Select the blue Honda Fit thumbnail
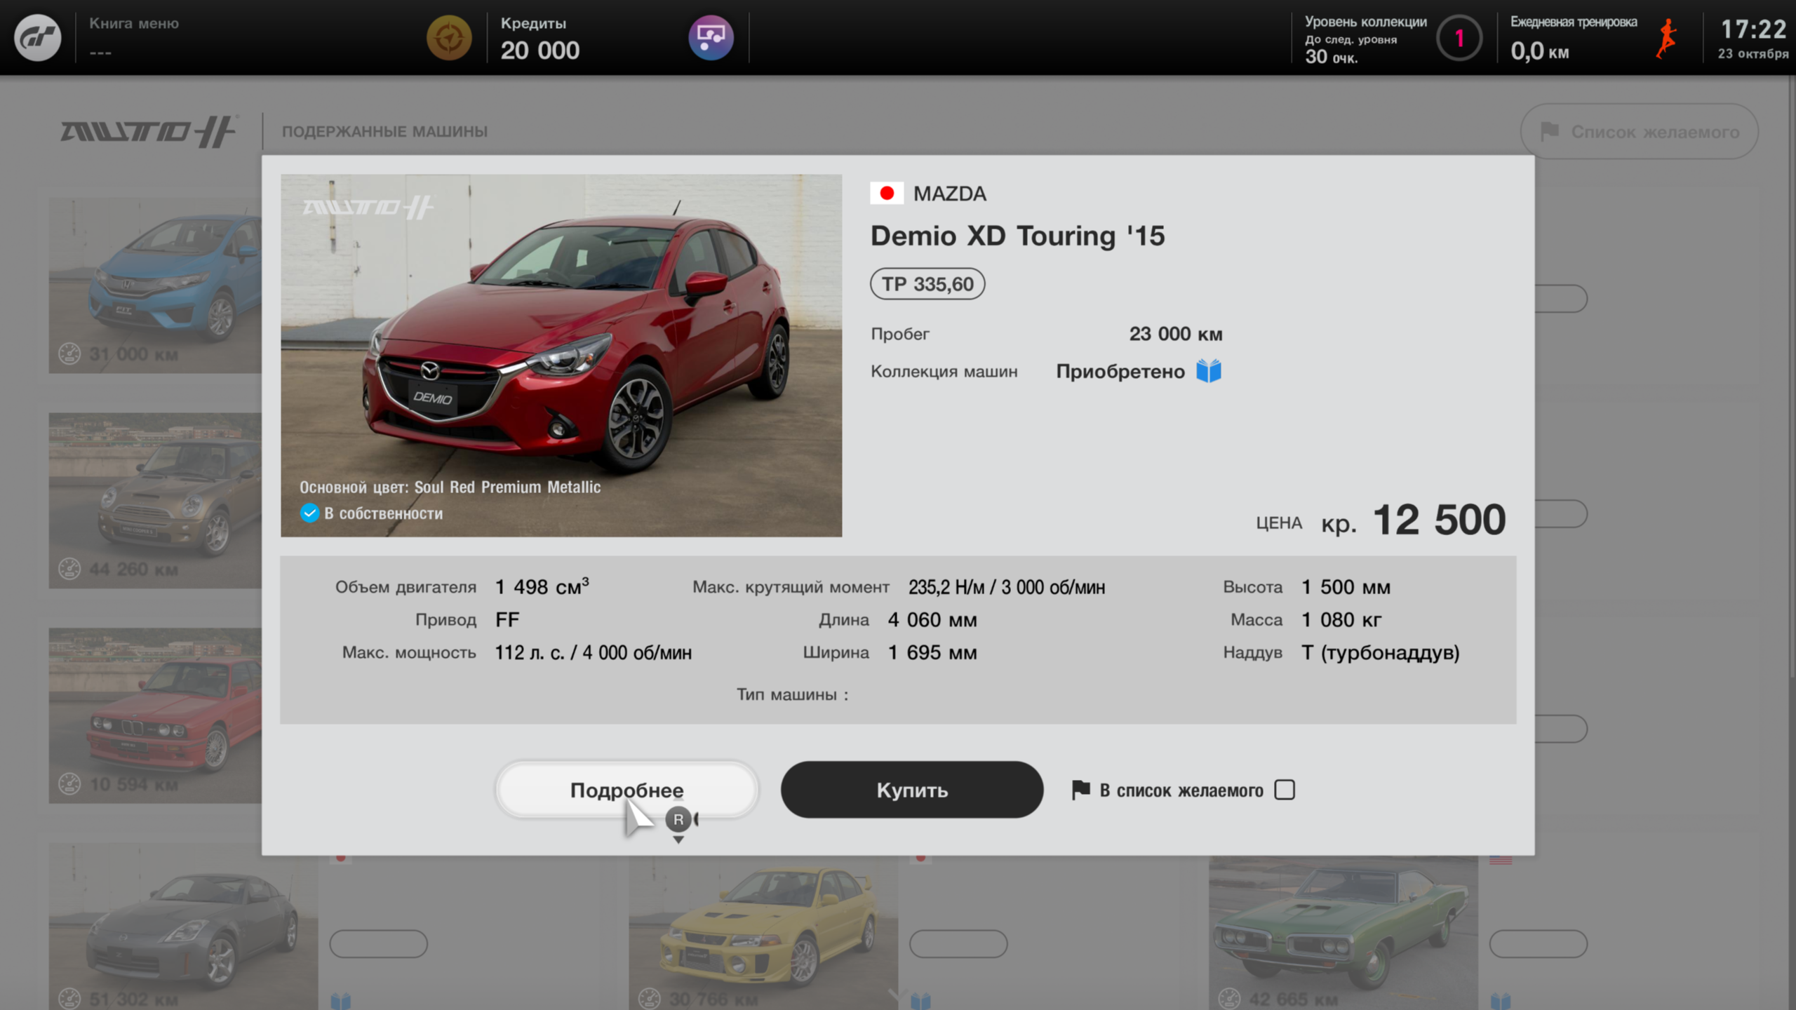The image size is (1796, 1010). point(155,285)
